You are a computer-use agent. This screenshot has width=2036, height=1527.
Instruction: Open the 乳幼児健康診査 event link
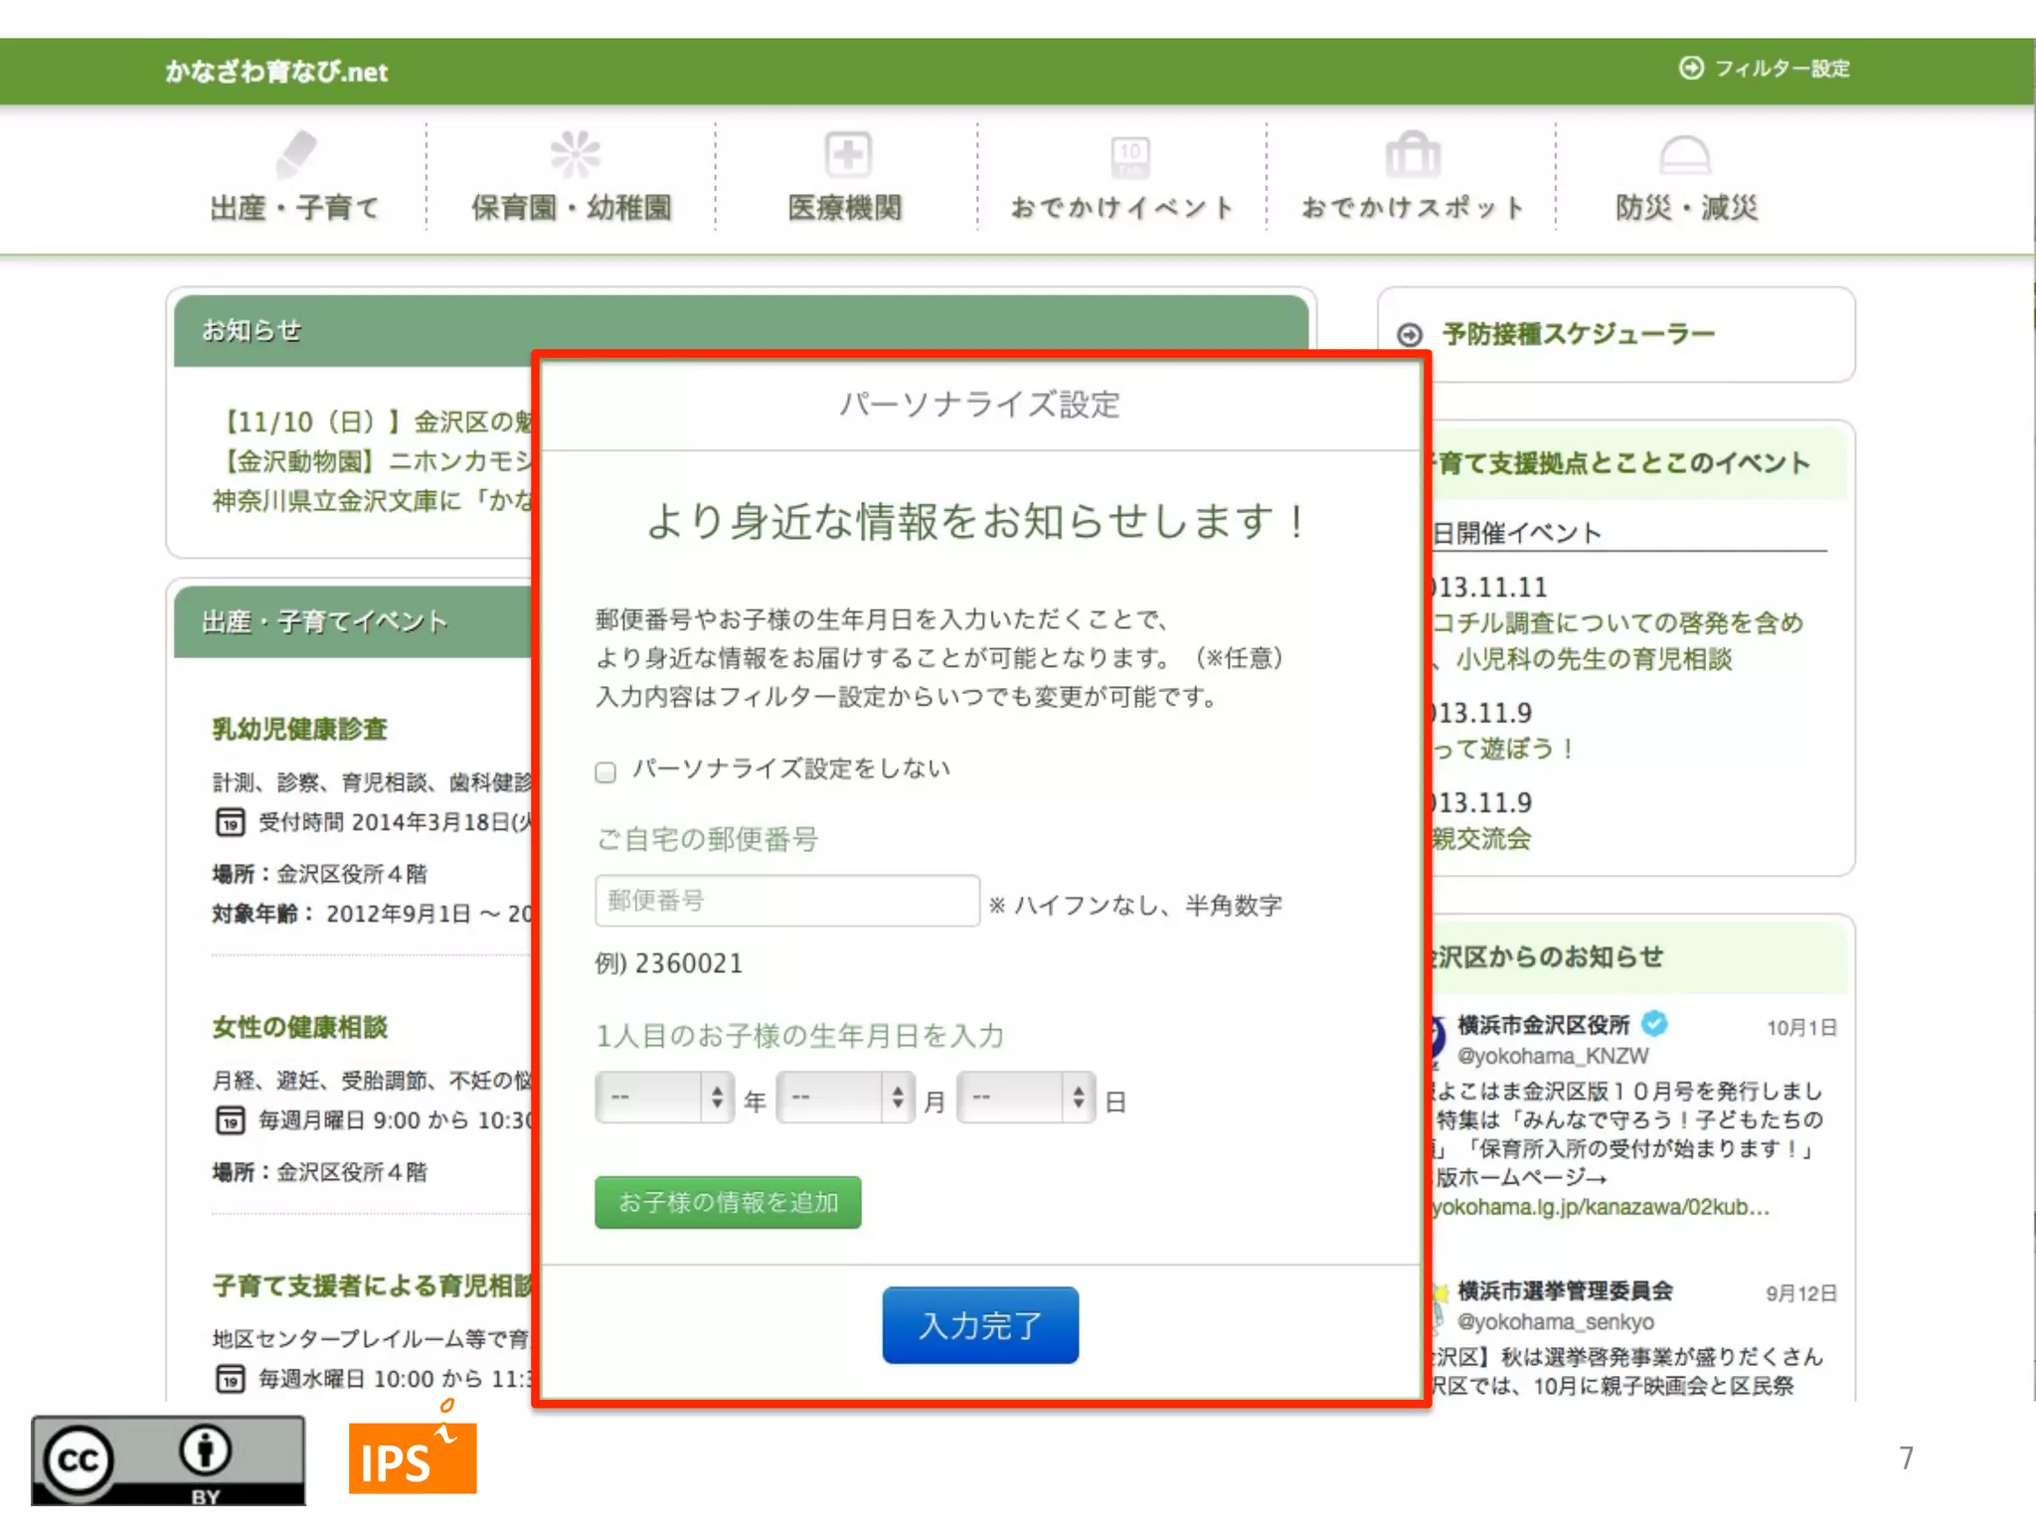coord(299,730)
